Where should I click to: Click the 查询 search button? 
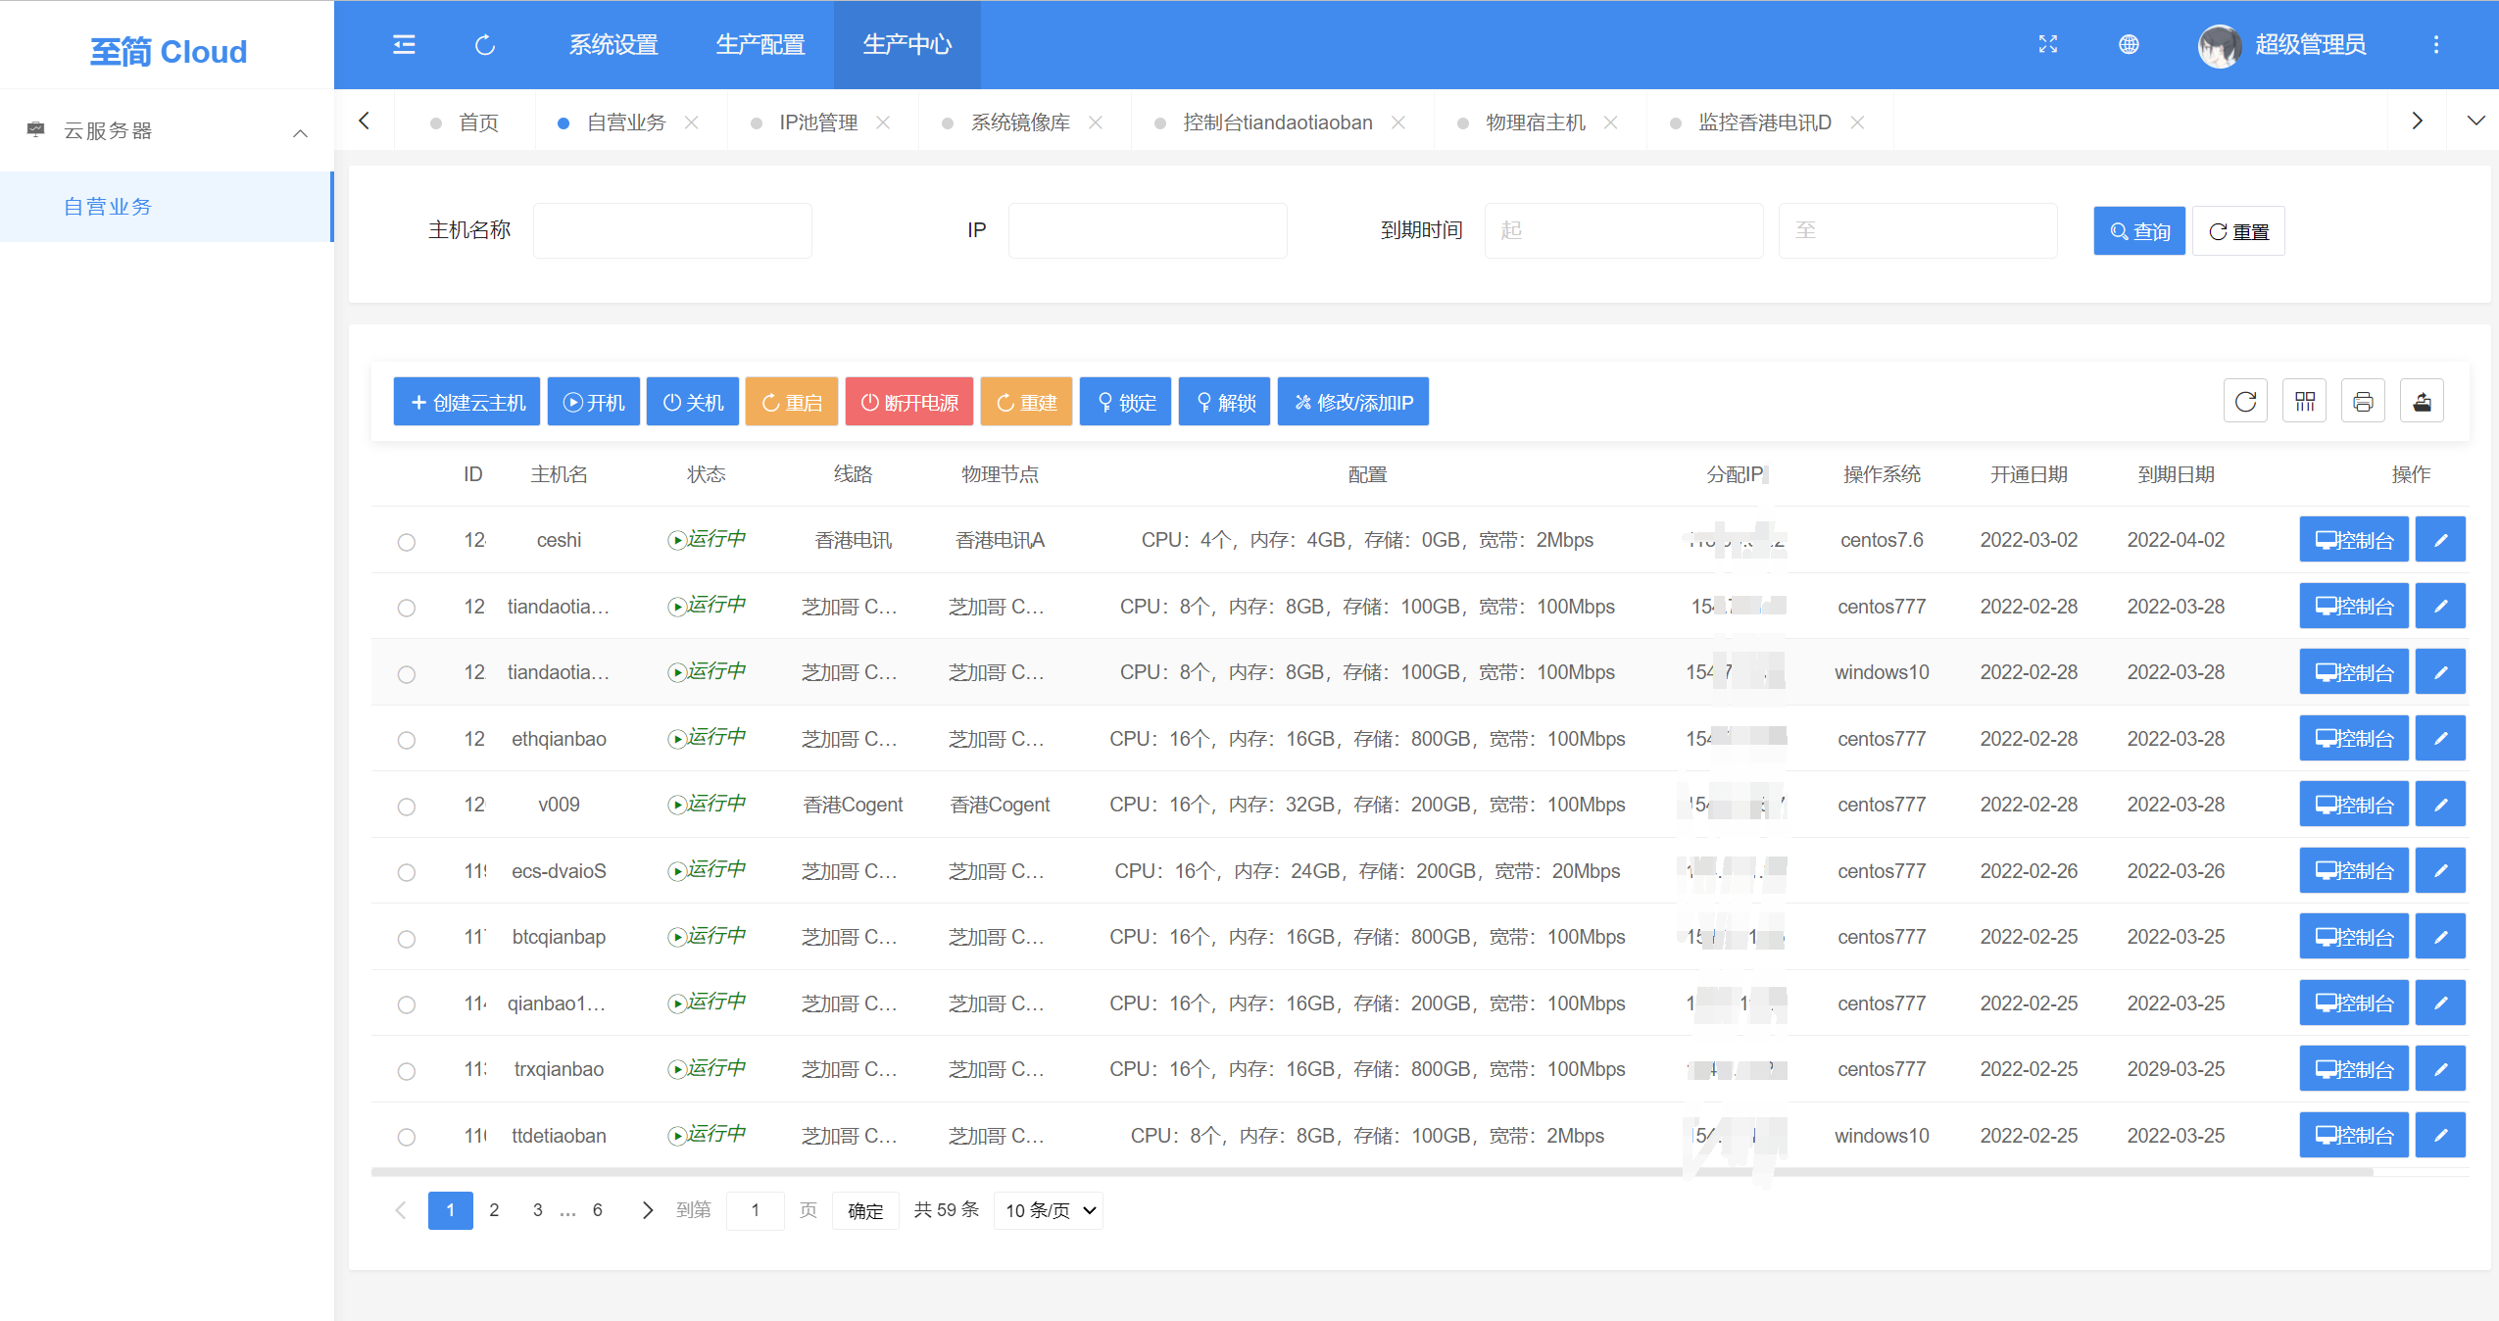tap(2139, 231)
